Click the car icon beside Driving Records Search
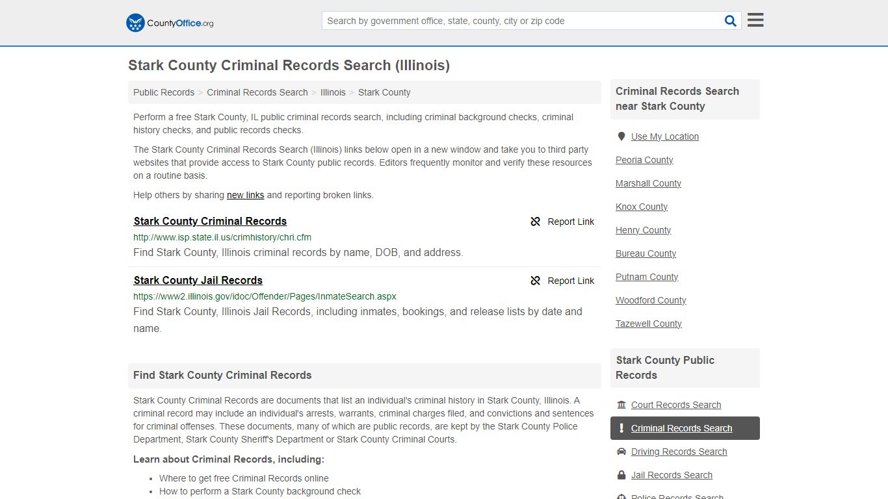 (x=621, y=452)
